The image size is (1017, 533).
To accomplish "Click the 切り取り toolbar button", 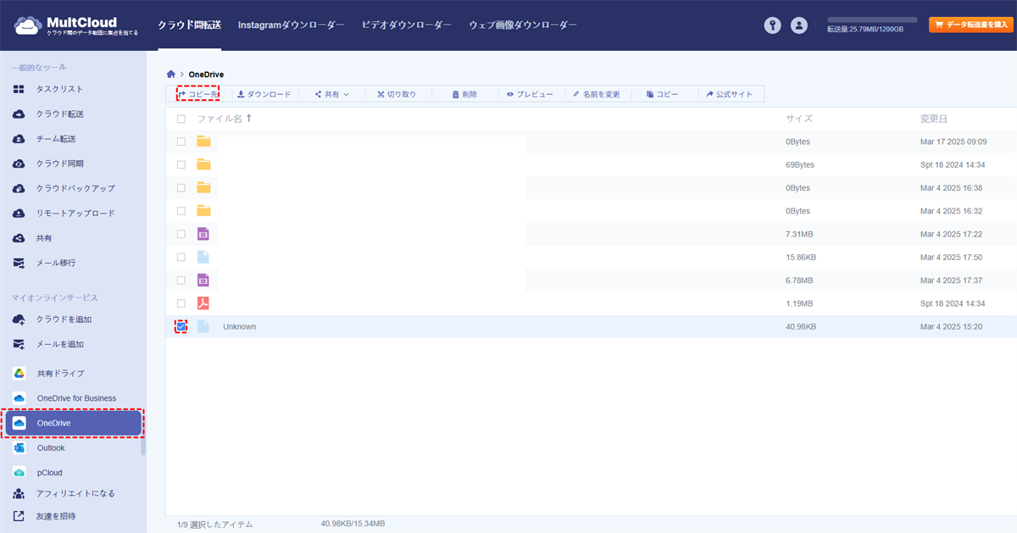I will pyautogui.click(x=397, y=94).
